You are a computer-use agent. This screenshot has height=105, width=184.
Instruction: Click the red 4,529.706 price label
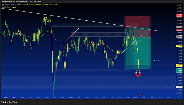[179, 30]
